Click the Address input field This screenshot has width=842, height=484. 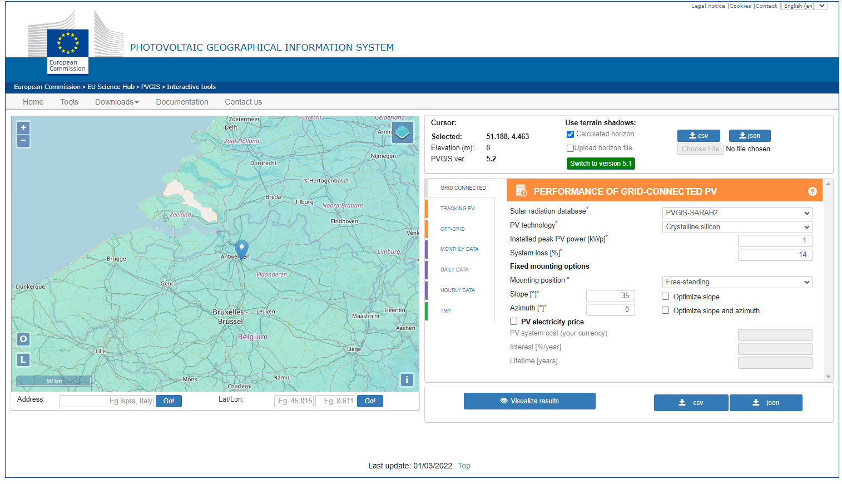pos(106,401)
